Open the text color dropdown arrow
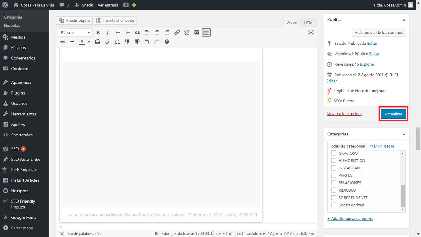Screen dimensions: 421x237 click(89, 42)
